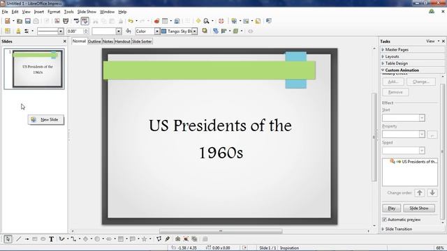This screenshot has width=447, height=251.
Task: Toggle the Points edit tool
Action: (159, 239)
